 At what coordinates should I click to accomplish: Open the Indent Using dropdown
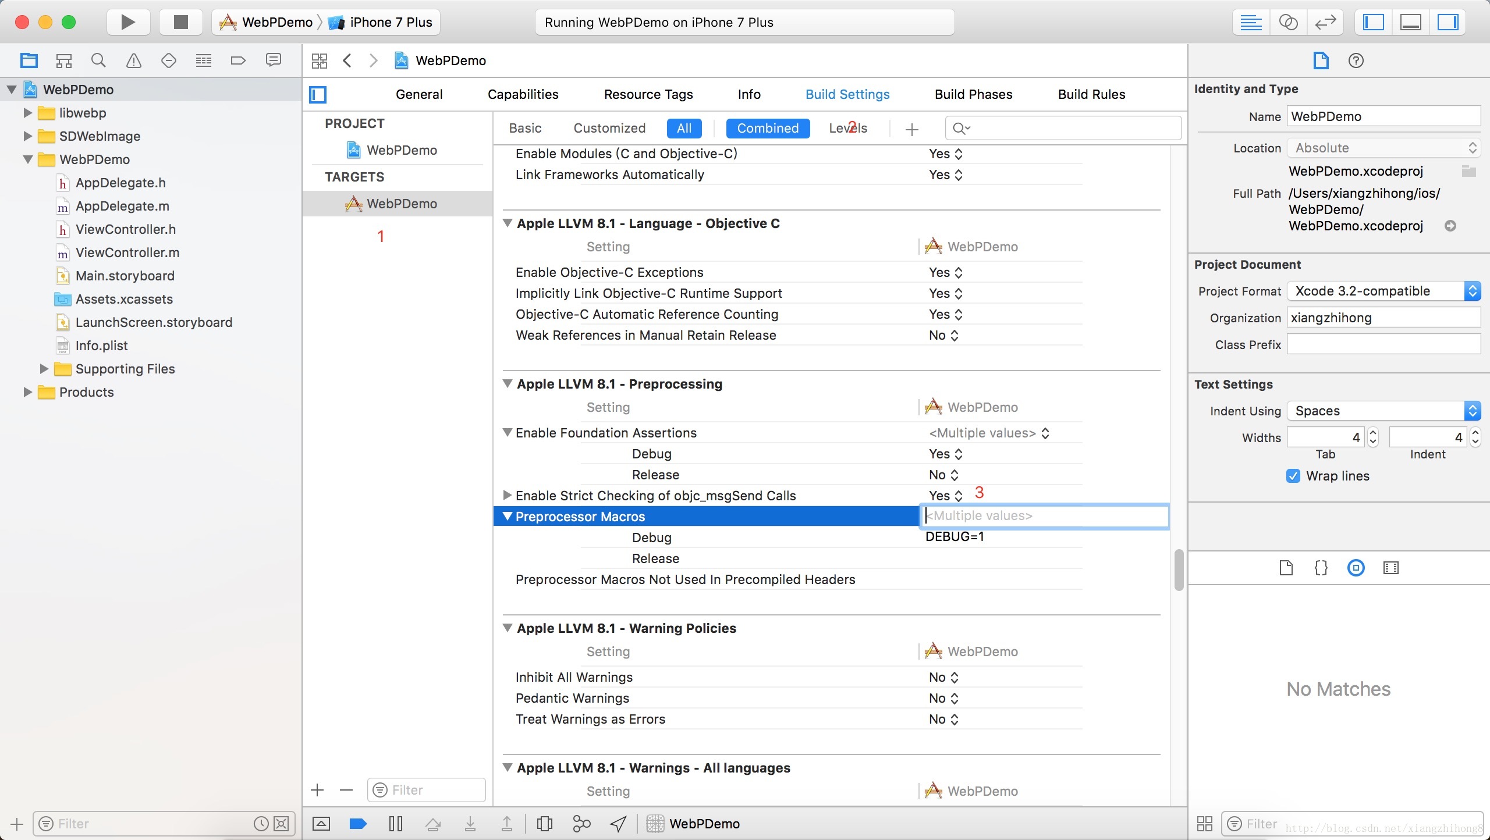coord(1383,411)
